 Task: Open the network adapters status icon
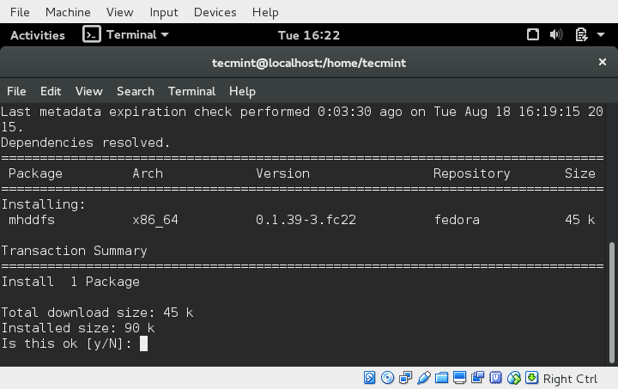[x=405, y=378]
